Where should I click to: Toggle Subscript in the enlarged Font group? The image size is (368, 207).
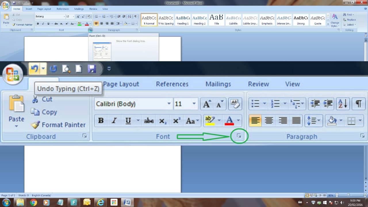click(x=163, y=121)
